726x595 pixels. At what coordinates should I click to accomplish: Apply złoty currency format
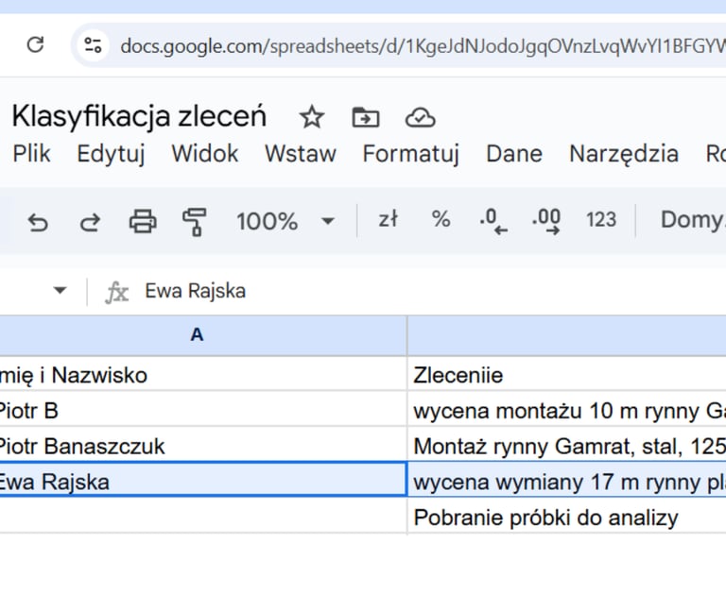tap(388, 220)
